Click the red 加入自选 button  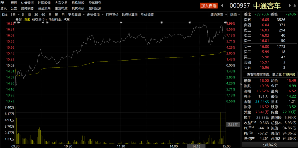pos(209,6)
